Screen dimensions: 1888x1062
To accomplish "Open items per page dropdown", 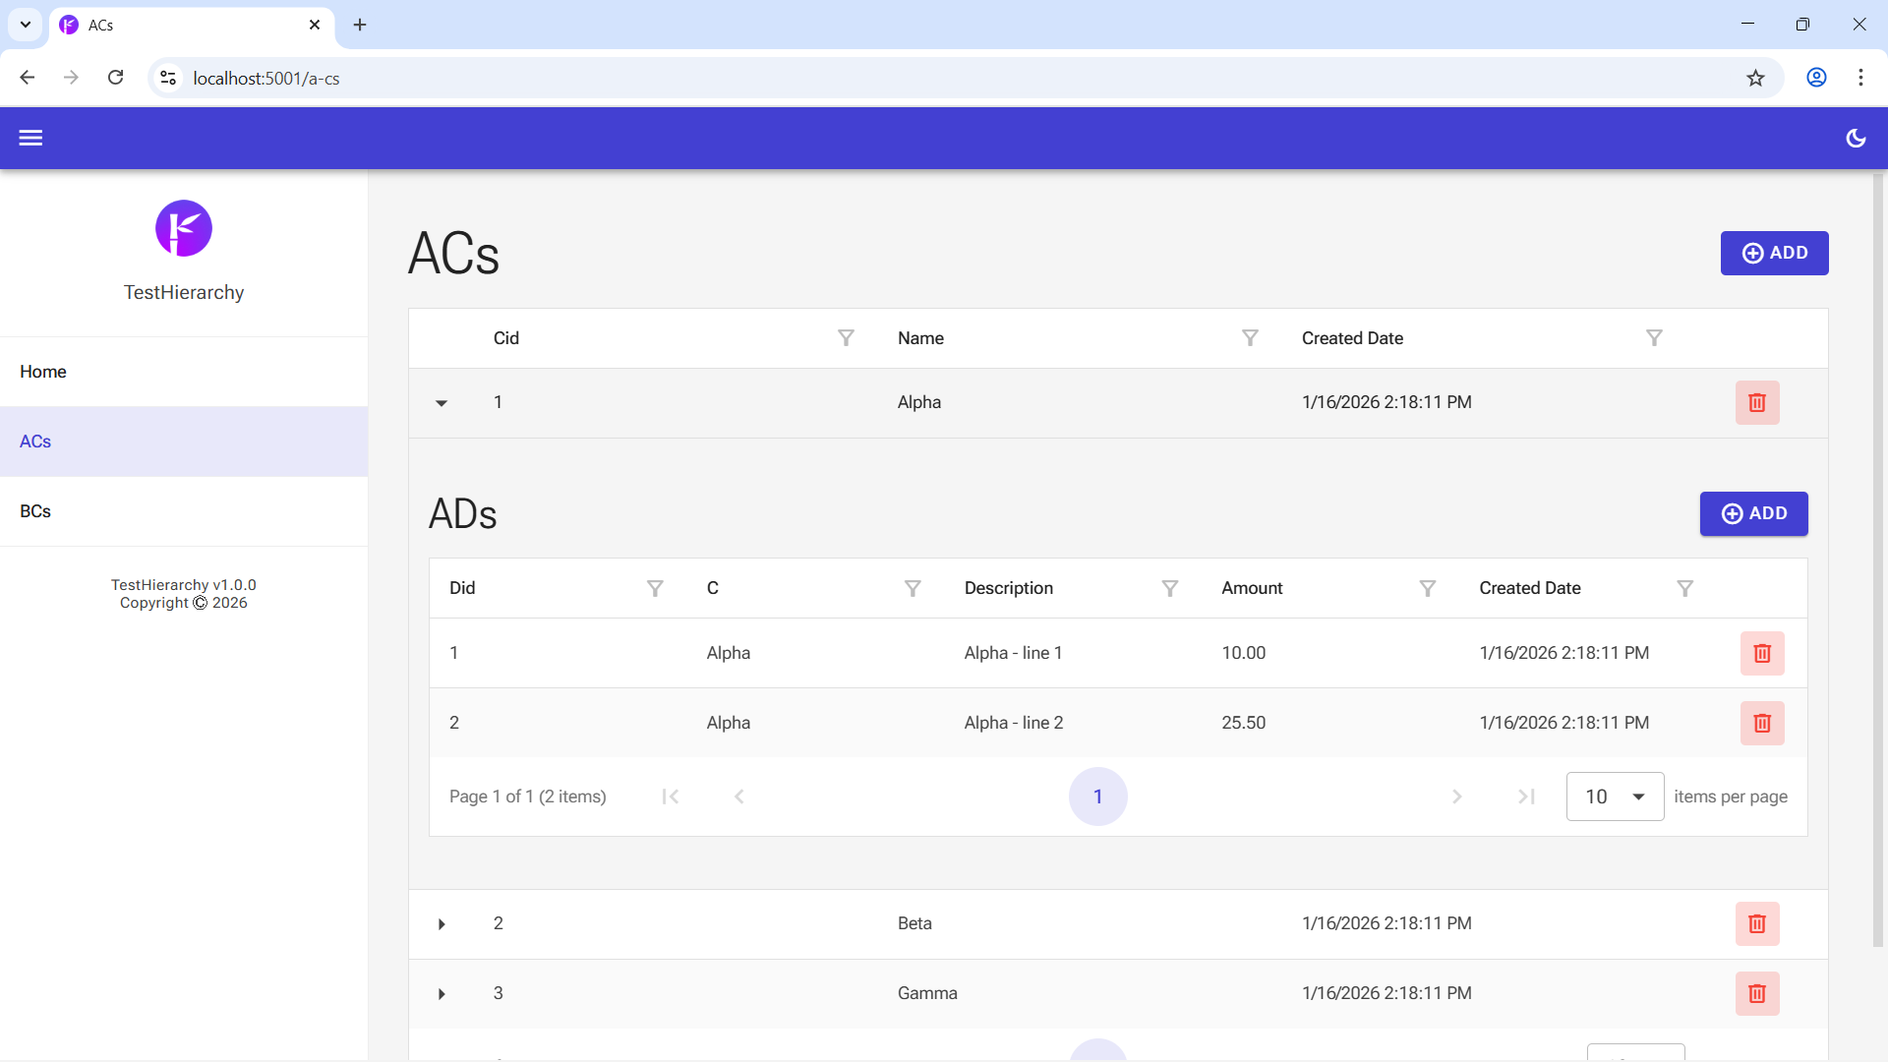I will point(1615,796).
